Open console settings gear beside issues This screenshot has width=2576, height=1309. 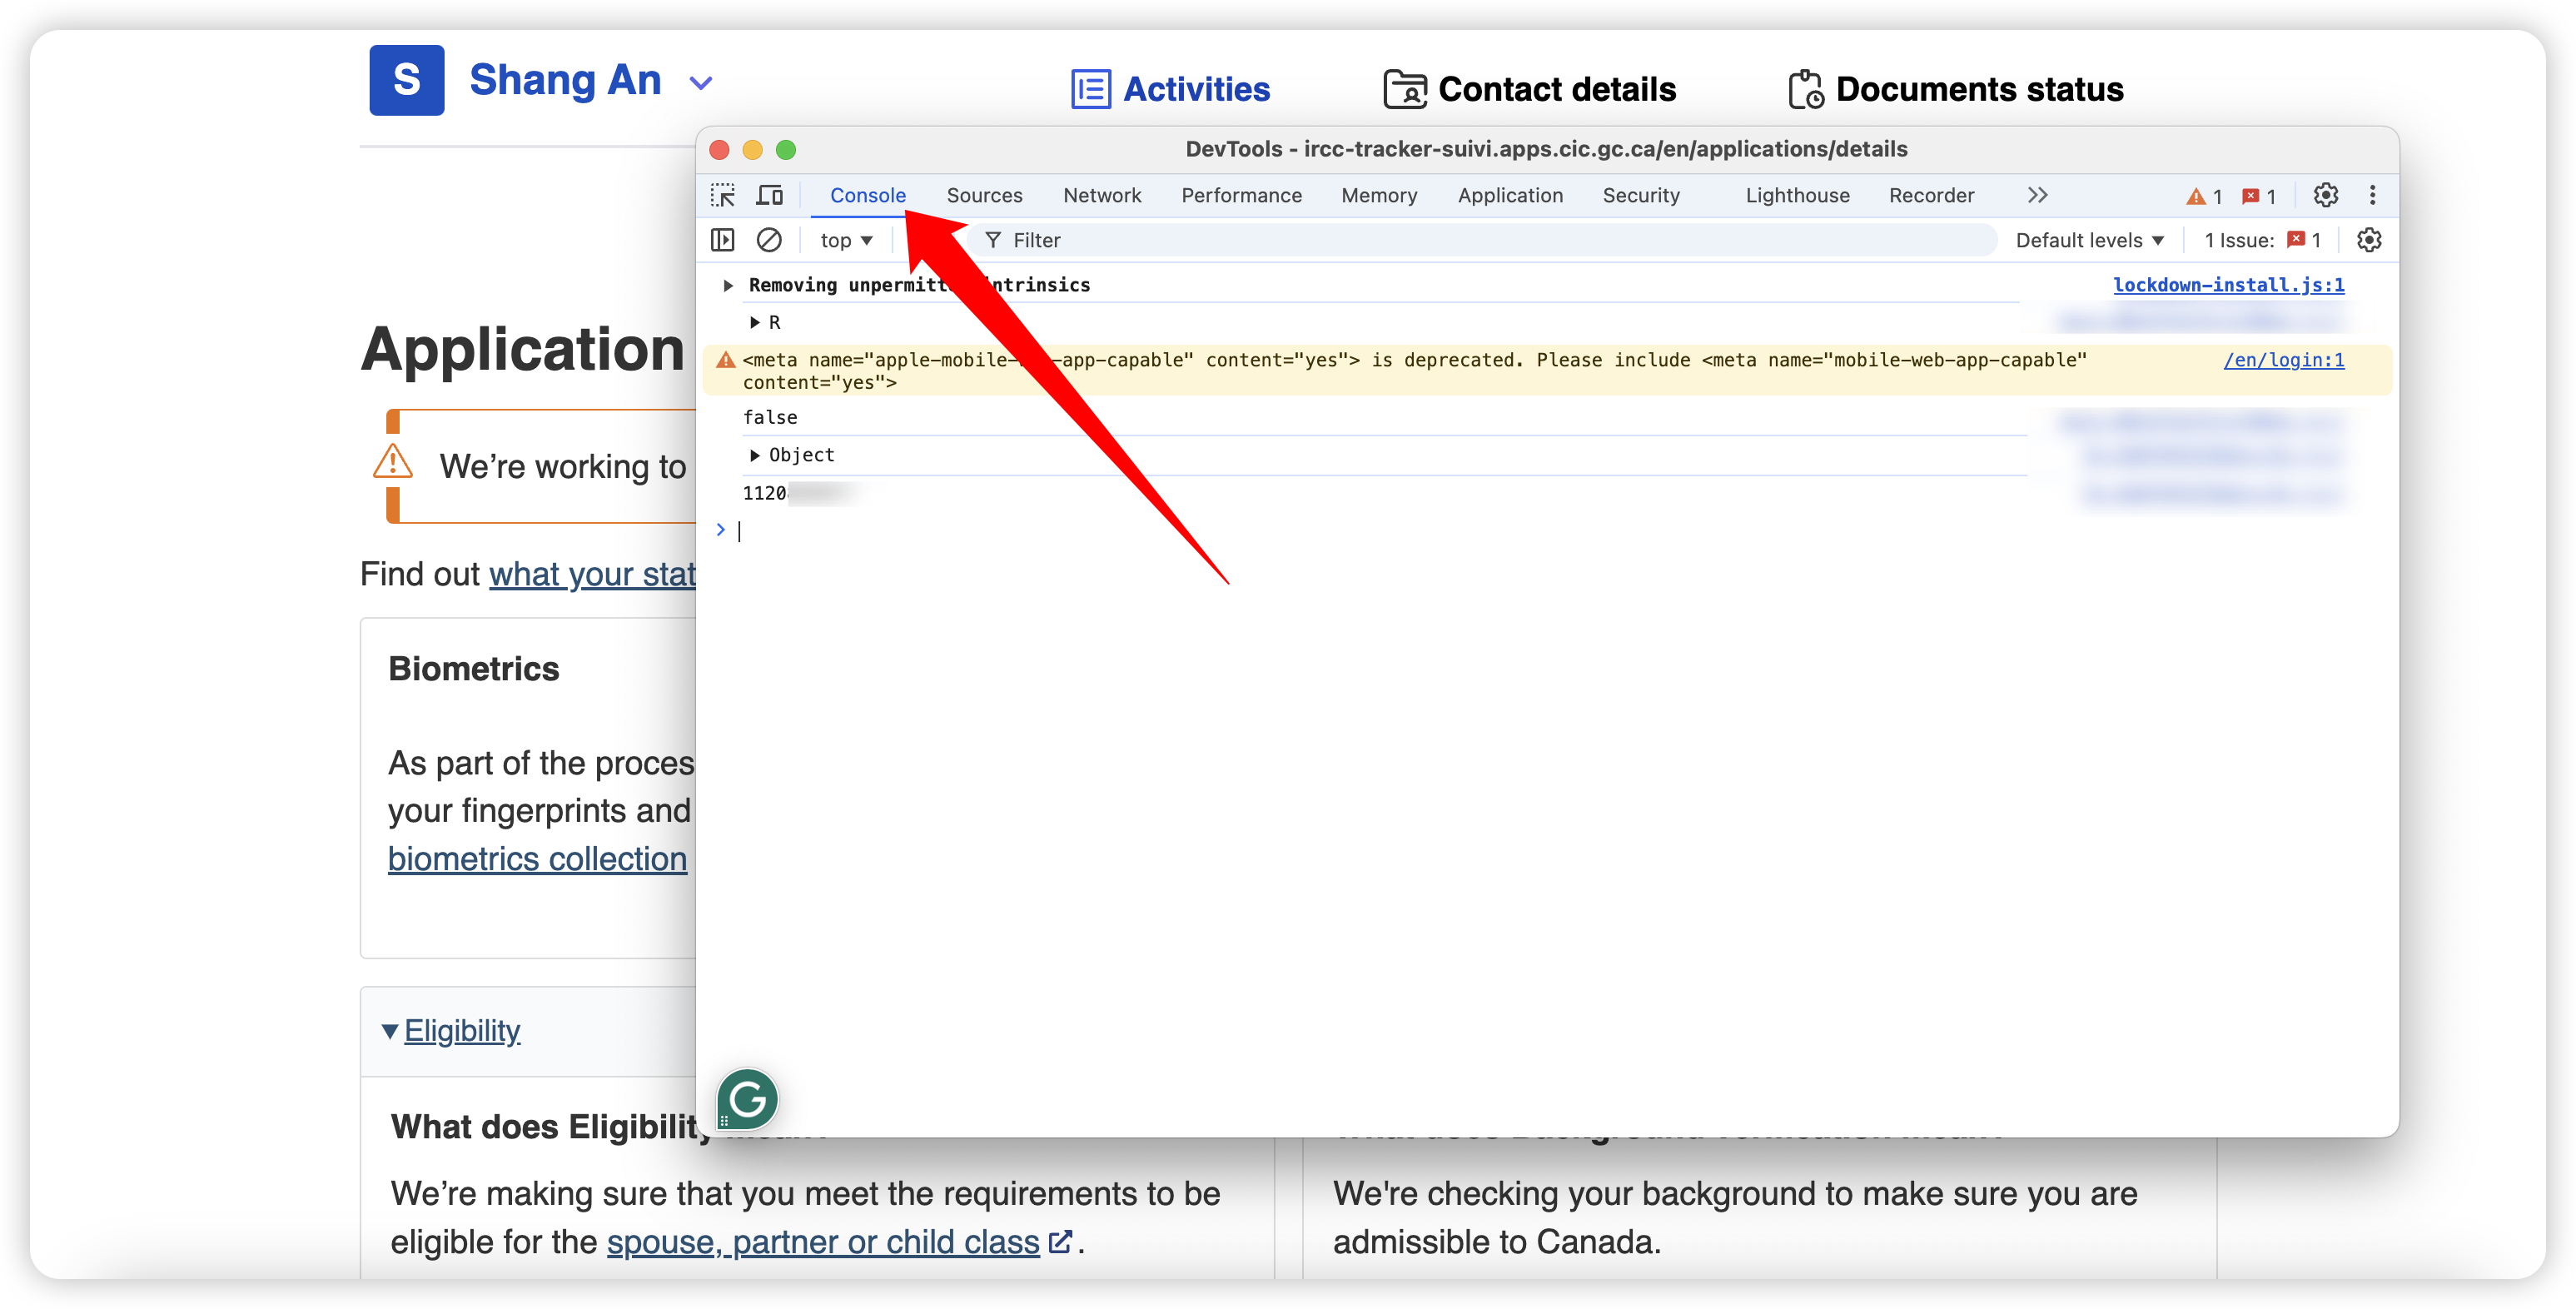(2369, 240)
